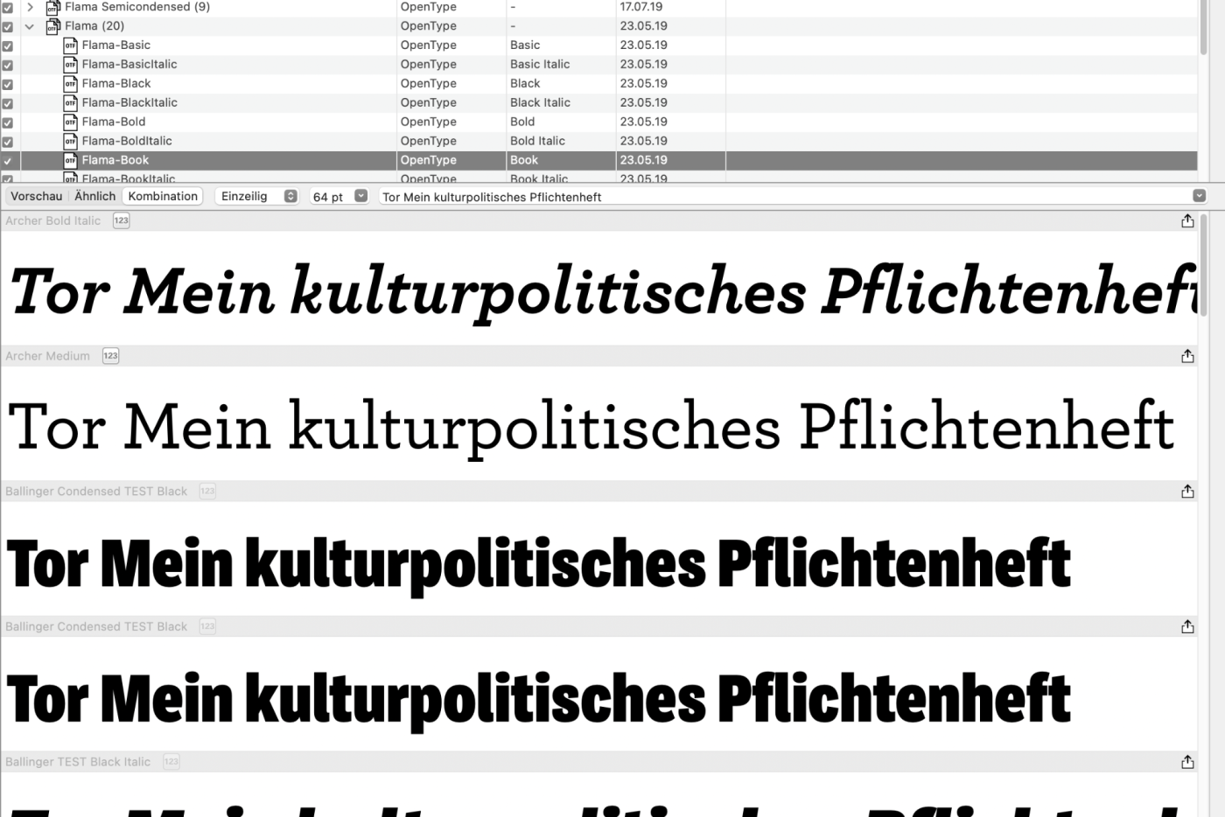
Task: Open glyph view badge for Archer Bold Italic
Action: 121,220
